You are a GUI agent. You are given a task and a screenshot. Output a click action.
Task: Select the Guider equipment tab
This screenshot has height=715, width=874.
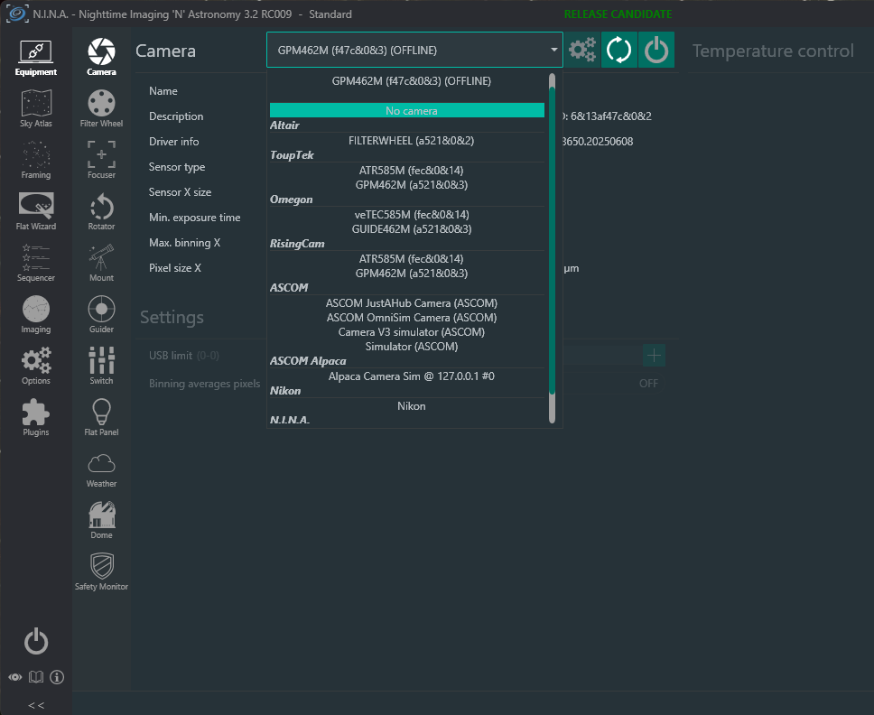point(101,314)
